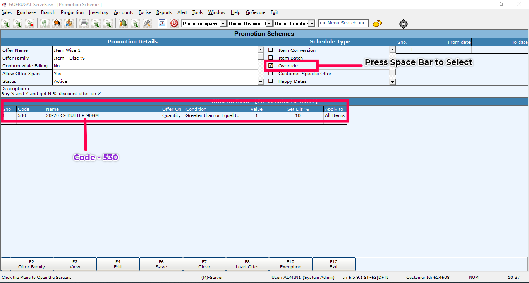Click the Allow Offer Span value 'Yes'
The height and width of the screenshot is (283, 529).
(155, 74)
